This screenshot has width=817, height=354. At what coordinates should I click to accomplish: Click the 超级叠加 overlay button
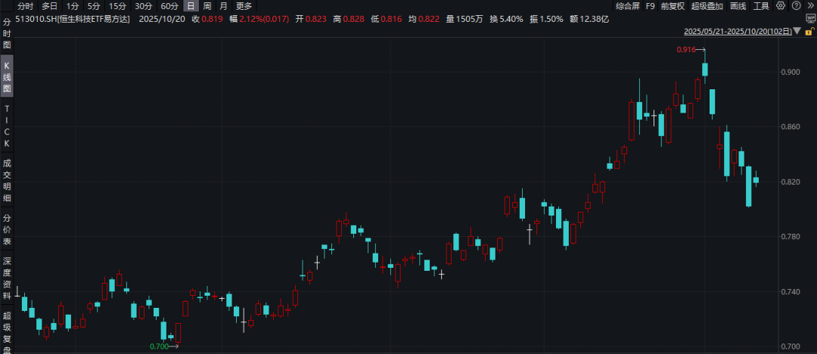707,6
